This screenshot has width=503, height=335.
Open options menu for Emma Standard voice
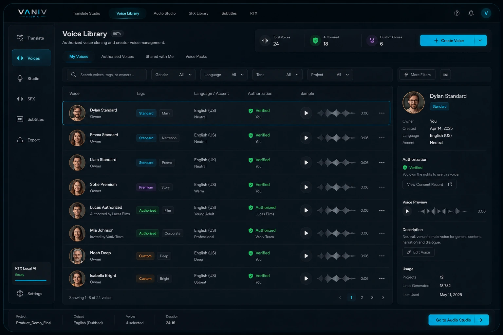(382, 138)
